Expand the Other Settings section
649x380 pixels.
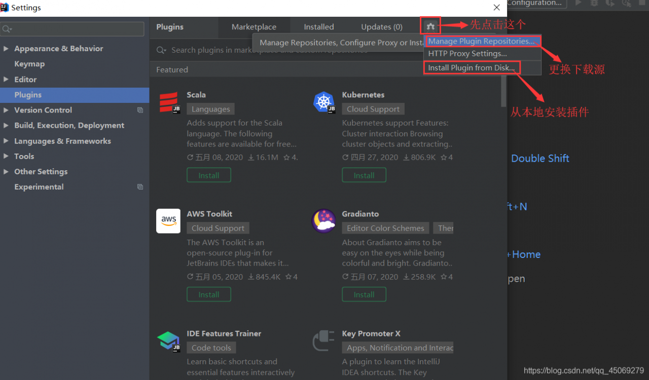(6, 172)
